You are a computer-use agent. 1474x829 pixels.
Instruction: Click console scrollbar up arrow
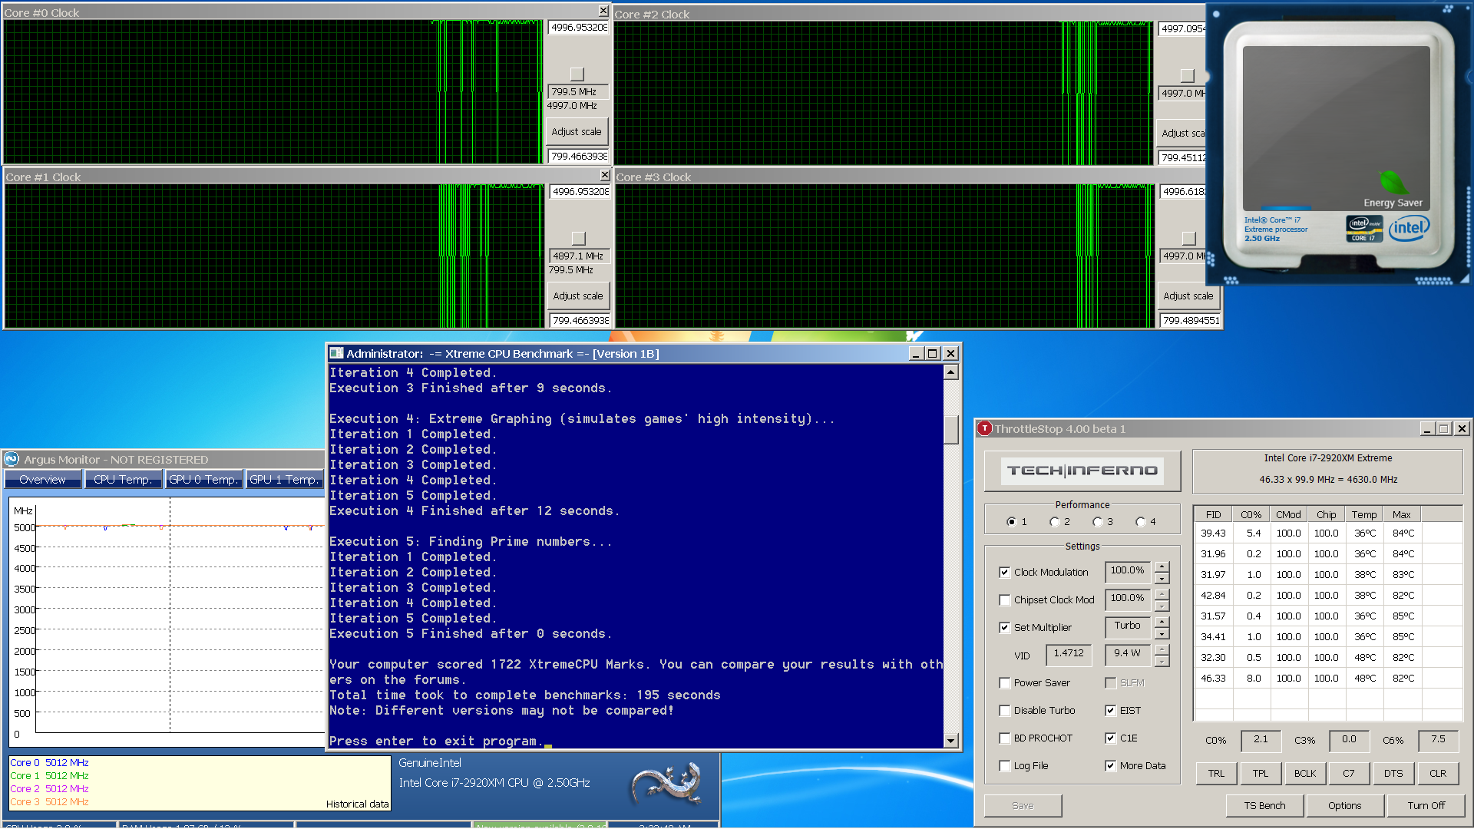coord(951,372)
